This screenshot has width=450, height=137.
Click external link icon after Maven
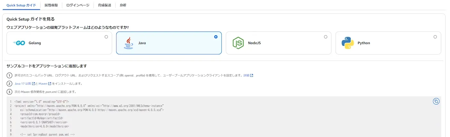(50, 84)
